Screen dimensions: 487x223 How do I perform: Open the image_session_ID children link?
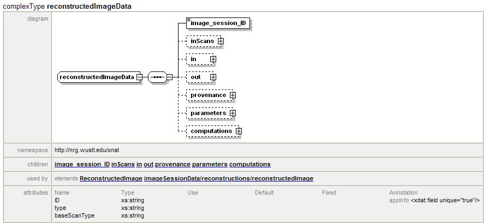[82, 164]
